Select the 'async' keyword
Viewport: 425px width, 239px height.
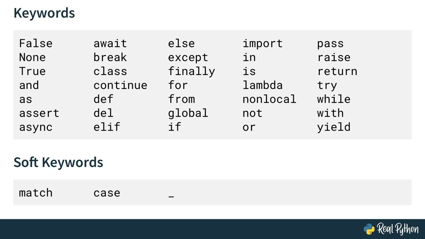click(36, 127)
